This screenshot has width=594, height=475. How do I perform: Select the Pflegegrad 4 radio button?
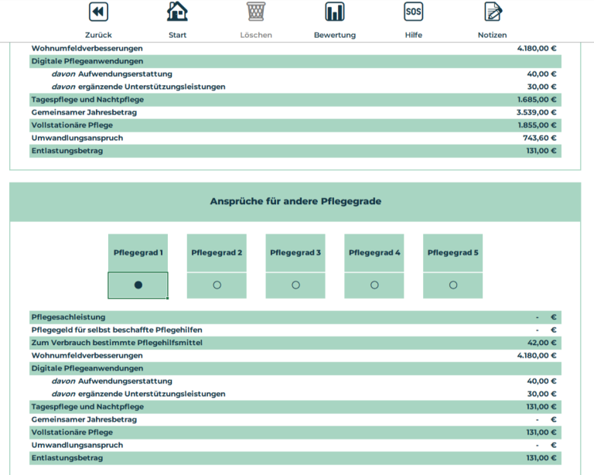[x=374, y=285]
